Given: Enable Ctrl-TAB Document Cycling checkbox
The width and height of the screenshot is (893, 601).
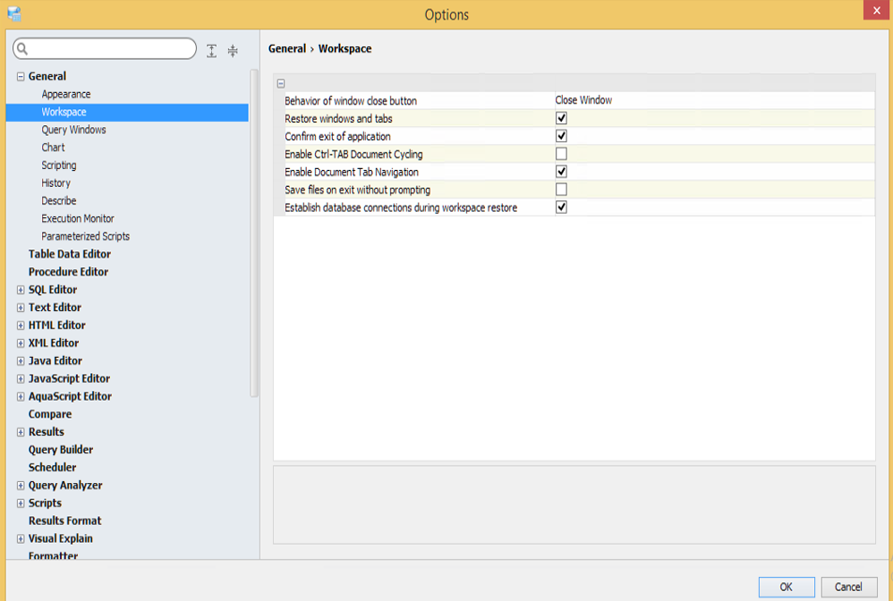Looking at the screenshot, I should (x=561, y=154).
